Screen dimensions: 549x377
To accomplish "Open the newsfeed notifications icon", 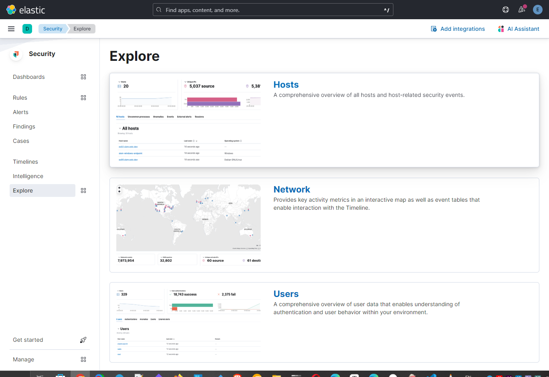I will click(521, 9).
